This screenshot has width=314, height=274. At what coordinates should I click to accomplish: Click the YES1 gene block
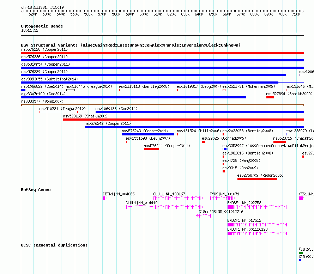[301, 198]
